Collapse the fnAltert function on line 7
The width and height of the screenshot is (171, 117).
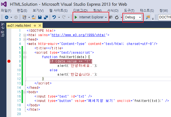pyautogui.click(x=25, y=57)
